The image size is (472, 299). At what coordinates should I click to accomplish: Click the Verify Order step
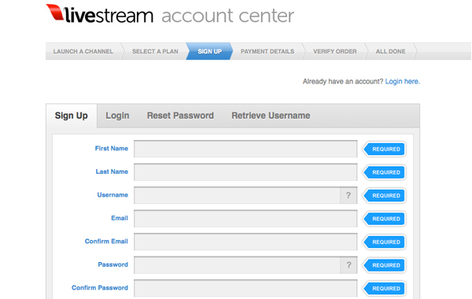click(335, 51)
